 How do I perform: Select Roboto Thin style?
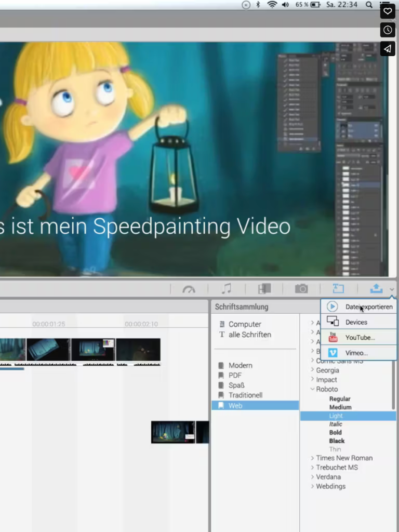[x=335, y=449]
